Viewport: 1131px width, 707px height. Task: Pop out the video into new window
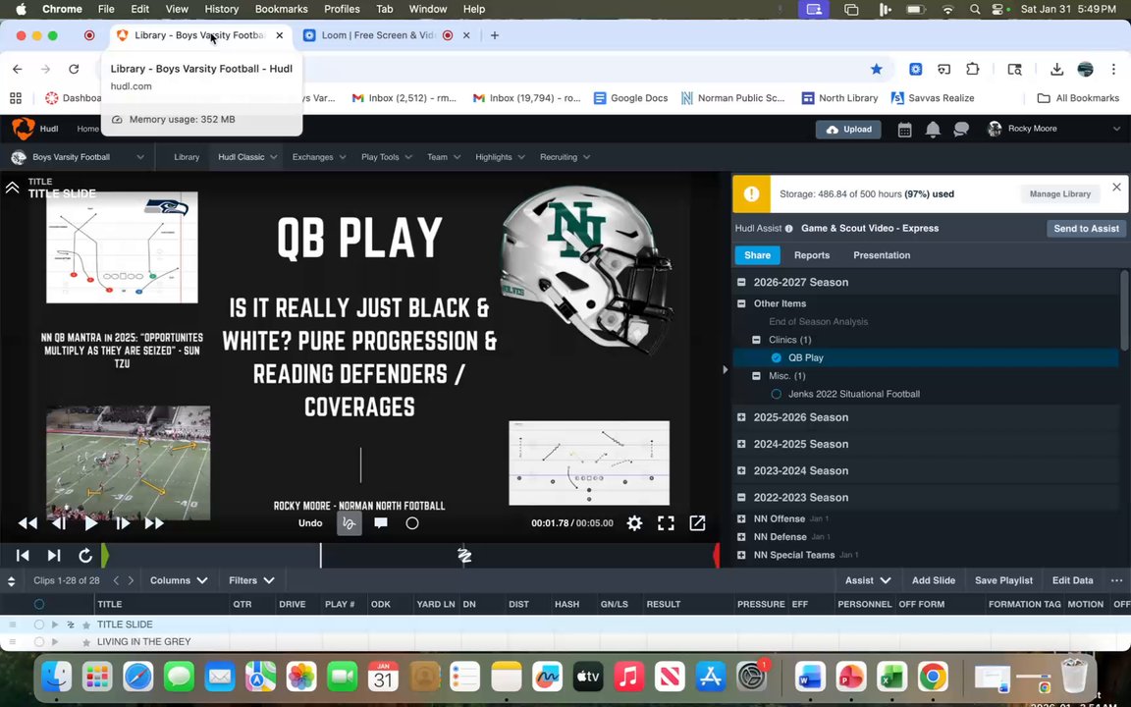click(697, 523)
